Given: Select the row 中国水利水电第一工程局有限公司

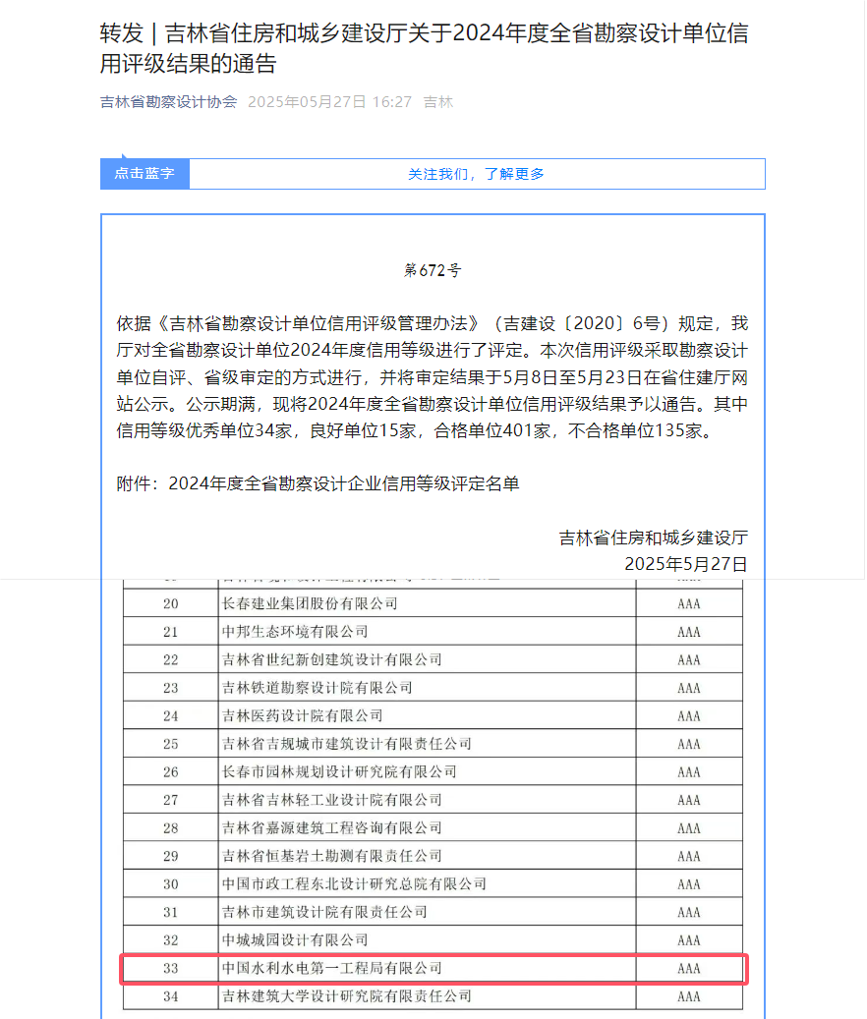Looking at the screenshot, I should (433, 968).
